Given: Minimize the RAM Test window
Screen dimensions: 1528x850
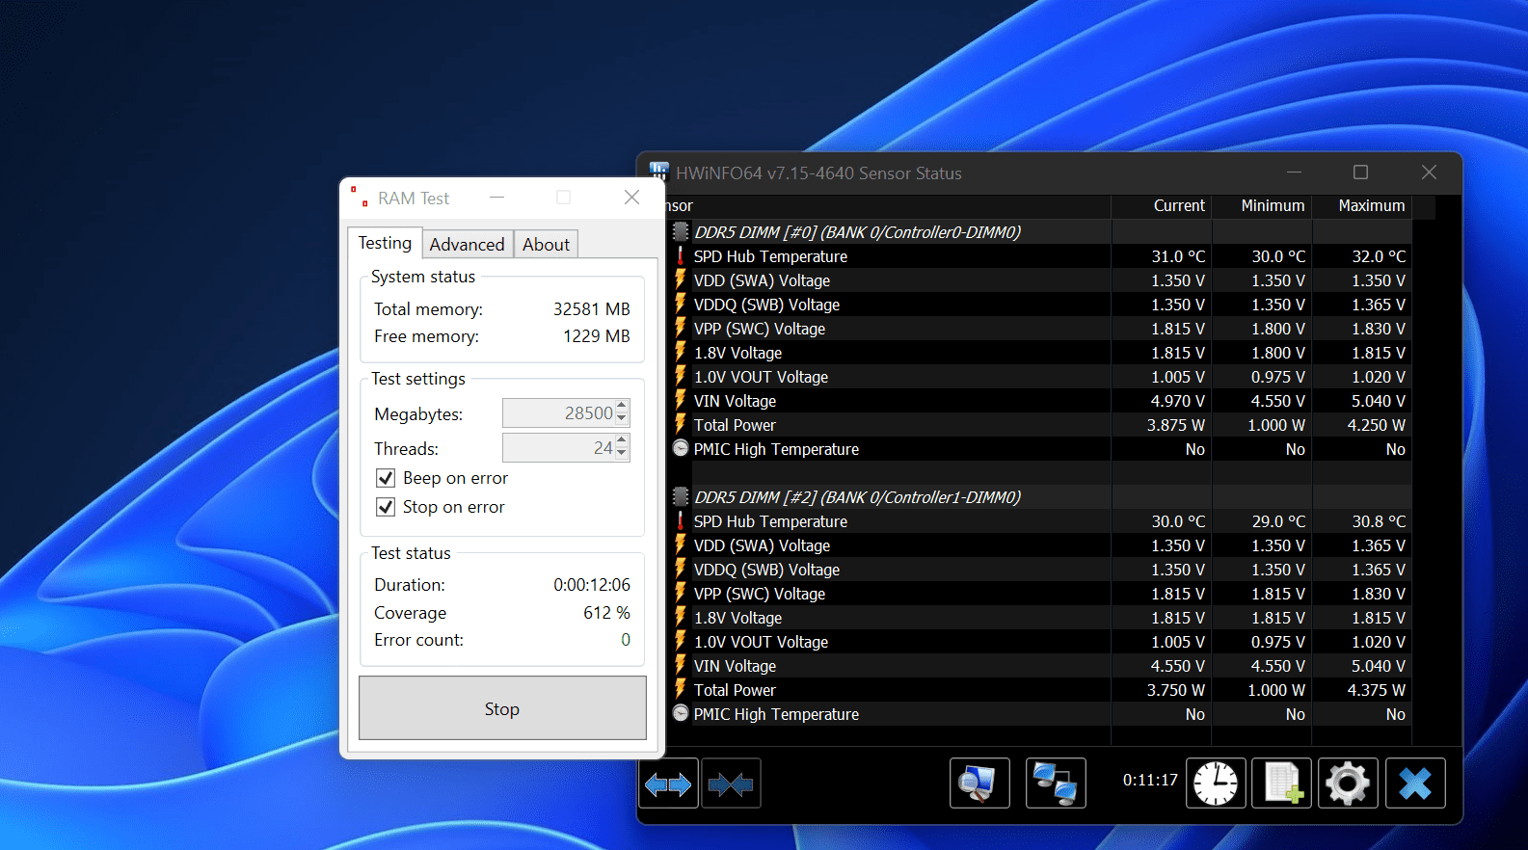Looking at the screenshot, I should point(496,198).
